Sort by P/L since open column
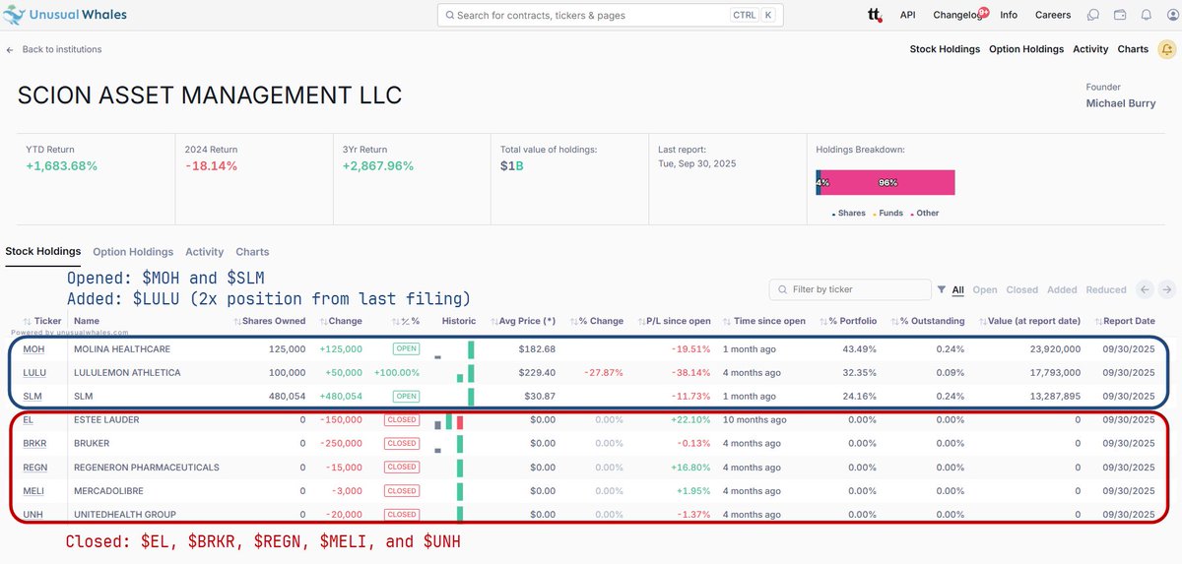 pyautogui.click(x=673, y=321)
